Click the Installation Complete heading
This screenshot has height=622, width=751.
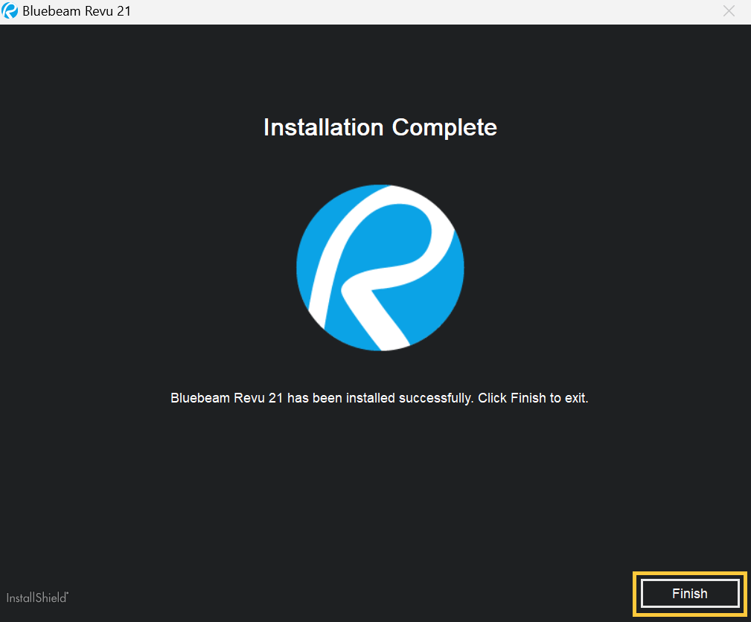click(x=380, y=127)
